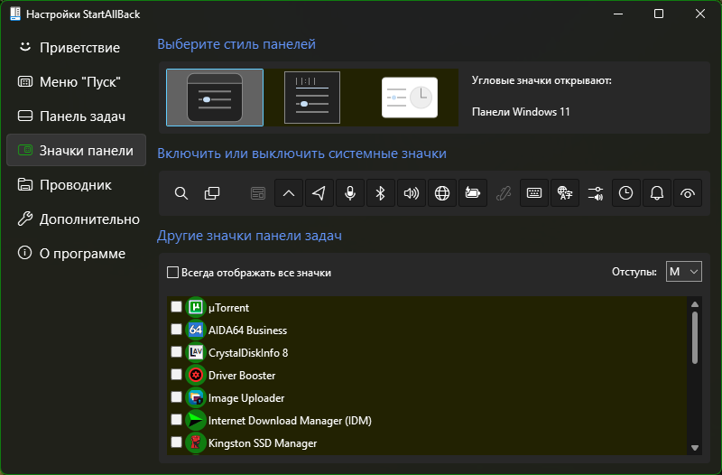The height and width of the screenshot is (475, 722).
Task: Toggle the network globe system icon
Action: coord(442,193)
